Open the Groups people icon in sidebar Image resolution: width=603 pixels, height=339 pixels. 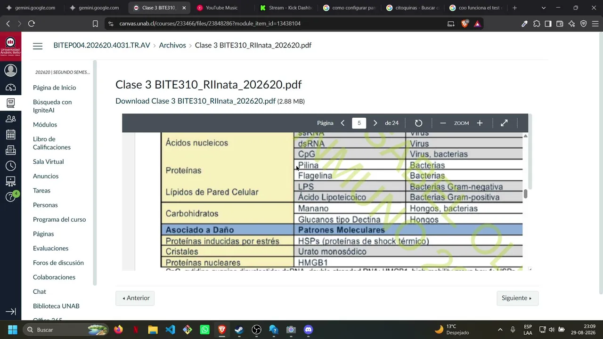click(x=10, y=119)
